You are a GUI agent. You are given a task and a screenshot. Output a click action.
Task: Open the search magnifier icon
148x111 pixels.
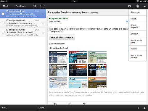(35, 6)
